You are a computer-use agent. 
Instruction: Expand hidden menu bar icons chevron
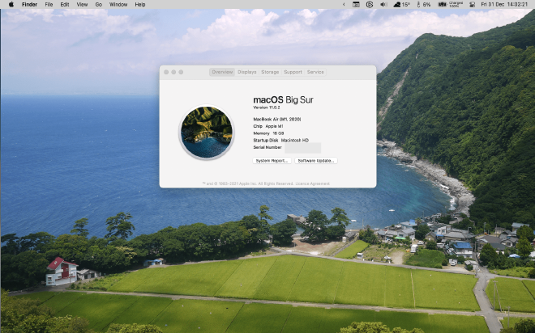344,4
